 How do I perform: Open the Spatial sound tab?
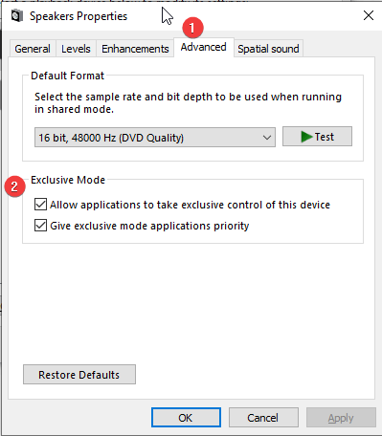[x=268, y=49]
